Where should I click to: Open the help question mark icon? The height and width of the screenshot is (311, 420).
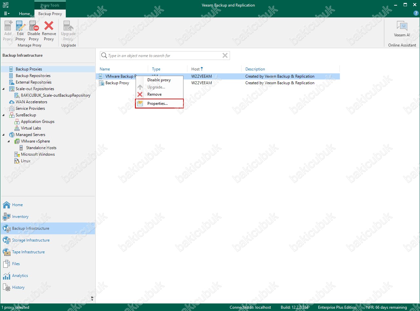(x=415, y=13)
